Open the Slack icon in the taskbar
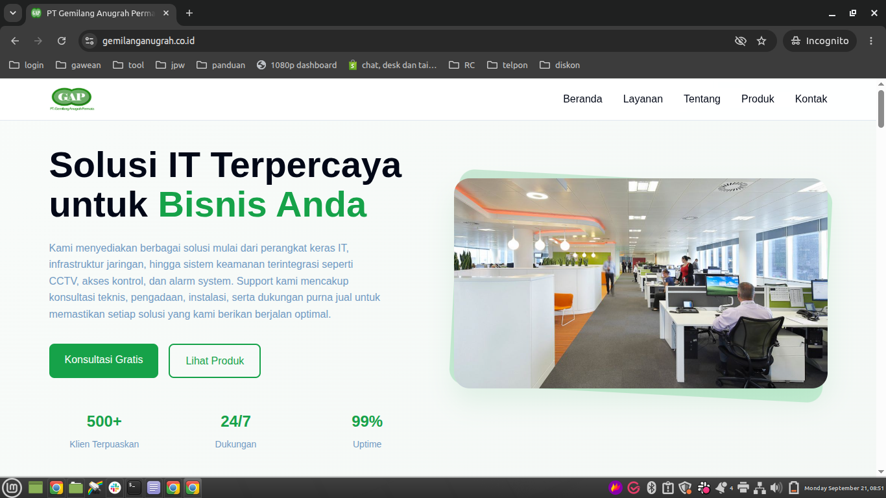Image resolution: width=886 pixels, height=498 pixels. [x=115, y=488]
